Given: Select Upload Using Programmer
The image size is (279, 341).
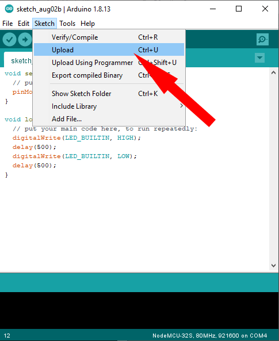Looking at the screenshot, I should 109,63.
